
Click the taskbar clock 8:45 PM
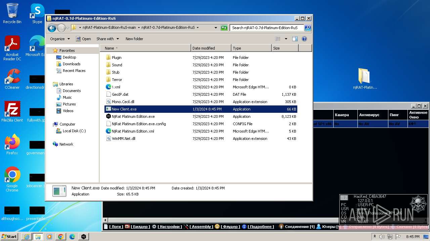[x=413, y=237]
